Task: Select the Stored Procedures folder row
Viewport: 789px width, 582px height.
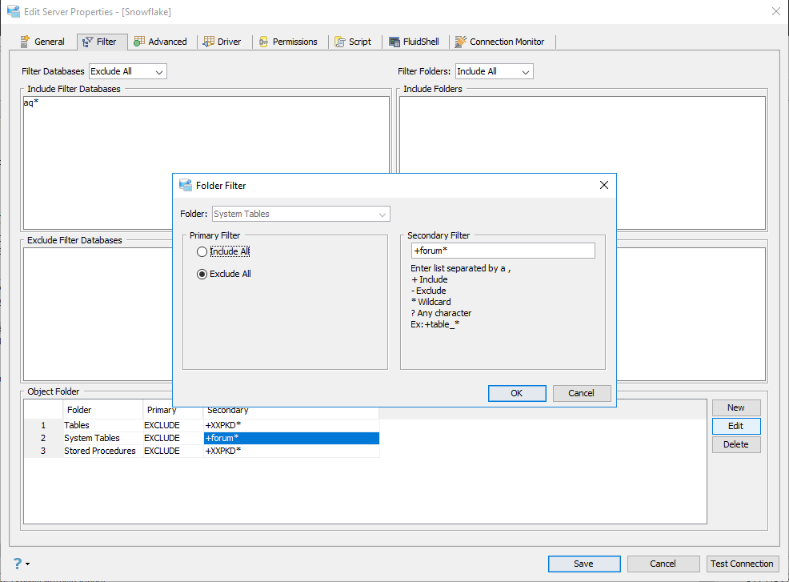Action: [x=202, y=451]
